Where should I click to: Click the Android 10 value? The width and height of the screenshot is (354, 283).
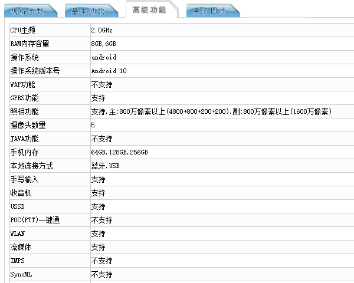pyautogui.click(x=109, y=71)
